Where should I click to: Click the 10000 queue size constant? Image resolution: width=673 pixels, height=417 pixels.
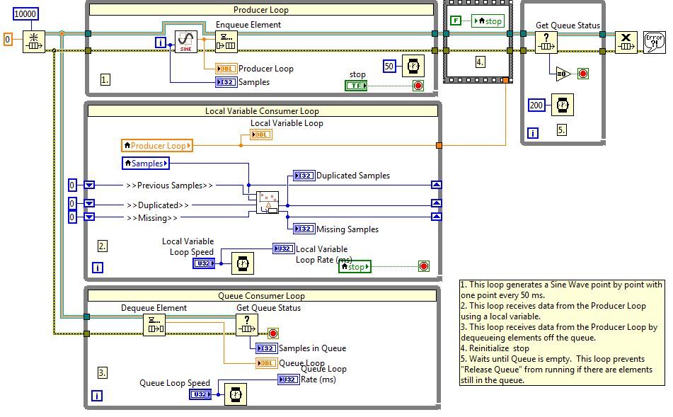tap(25, 13)
